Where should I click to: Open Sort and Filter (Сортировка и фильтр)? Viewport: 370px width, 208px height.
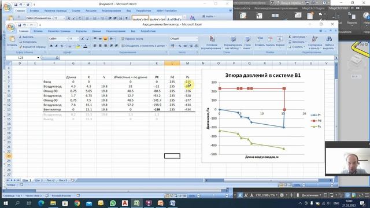314,43
